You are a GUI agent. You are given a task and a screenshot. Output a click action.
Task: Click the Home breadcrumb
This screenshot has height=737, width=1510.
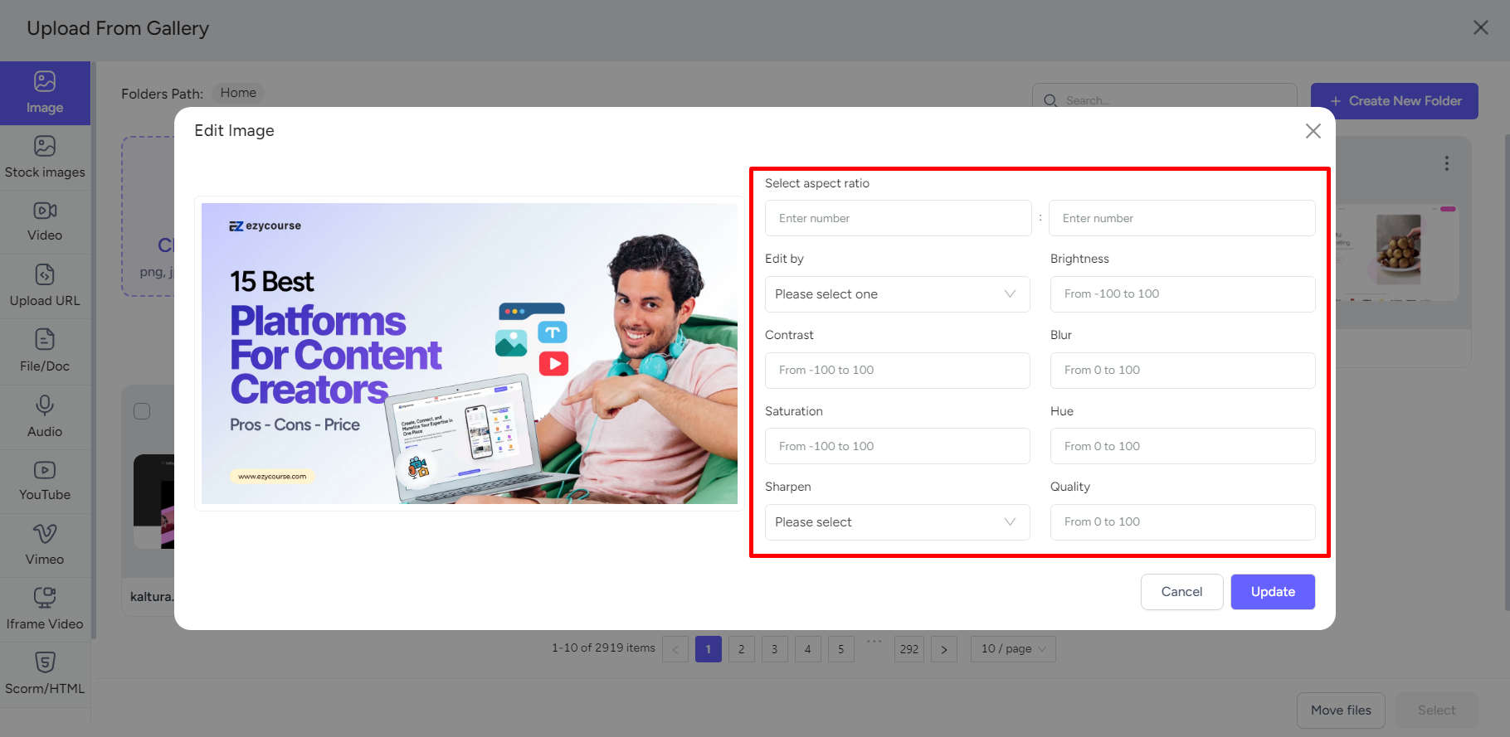point(238,93)
